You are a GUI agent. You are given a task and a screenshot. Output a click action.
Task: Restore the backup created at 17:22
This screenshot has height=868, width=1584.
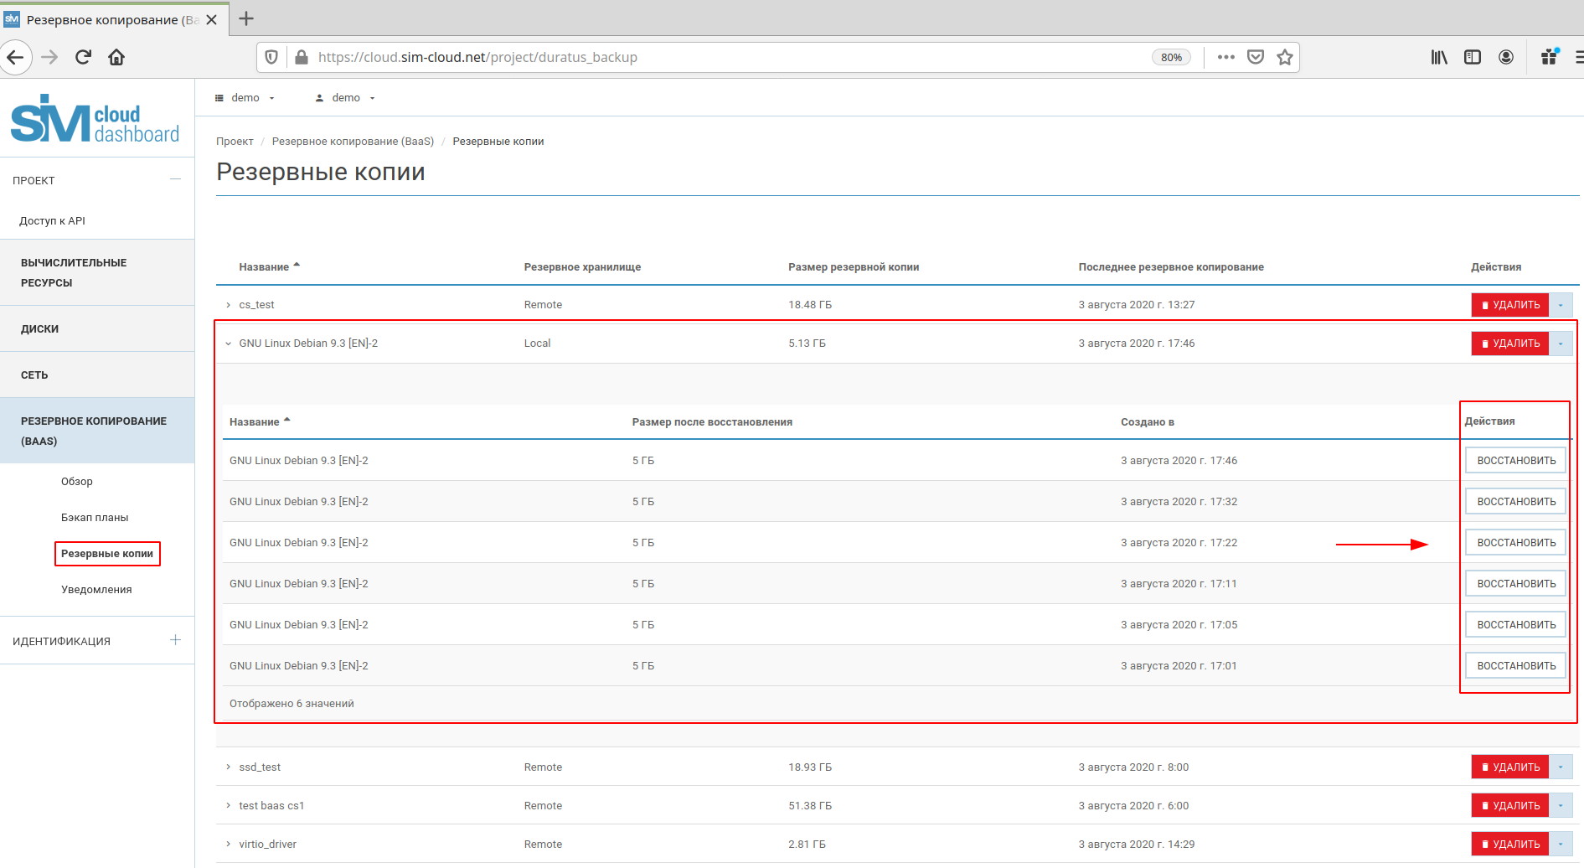(1515, 543)
